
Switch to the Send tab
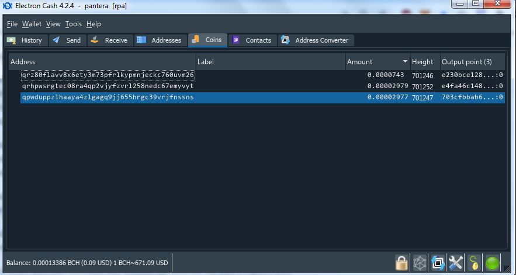(x=68, y=40)
